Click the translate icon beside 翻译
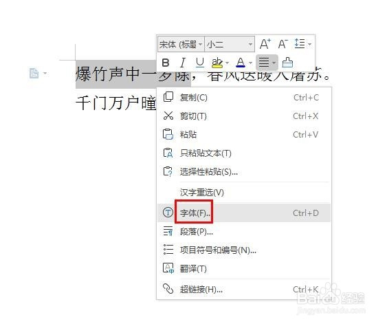Viewport: 387px width, 324px height. [x=168, y=268]
